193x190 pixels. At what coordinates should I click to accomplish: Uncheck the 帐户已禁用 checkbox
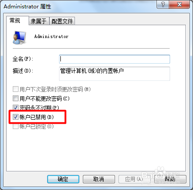click(x=15, y=117)
